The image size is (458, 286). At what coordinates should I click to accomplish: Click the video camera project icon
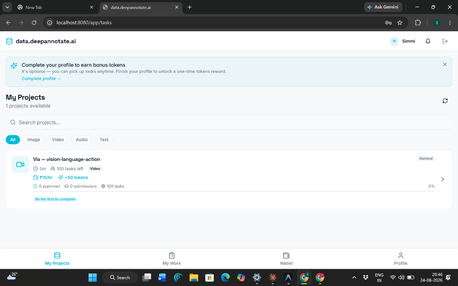[20, 164]
